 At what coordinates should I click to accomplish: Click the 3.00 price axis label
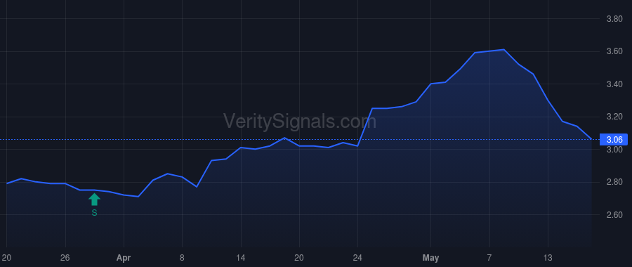click(x=614, y=150)
